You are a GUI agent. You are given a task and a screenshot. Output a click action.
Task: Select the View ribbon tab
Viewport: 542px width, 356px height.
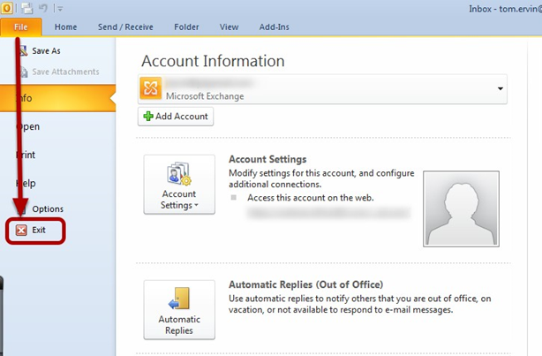[x=229, y=27]
